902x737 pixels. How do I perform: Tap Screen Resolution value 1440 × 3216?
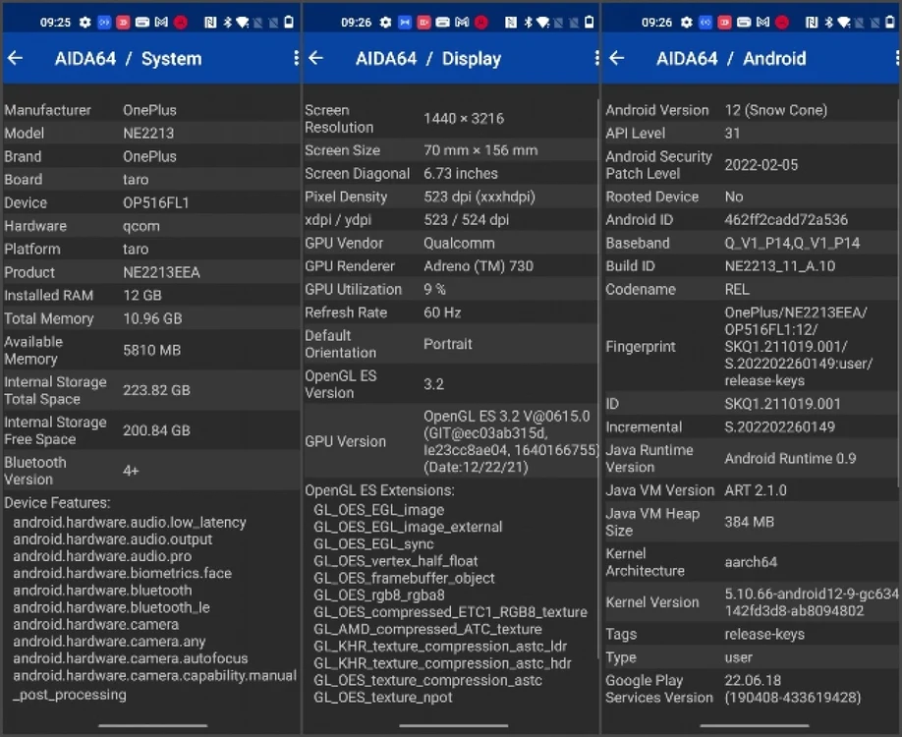point(464,119)
